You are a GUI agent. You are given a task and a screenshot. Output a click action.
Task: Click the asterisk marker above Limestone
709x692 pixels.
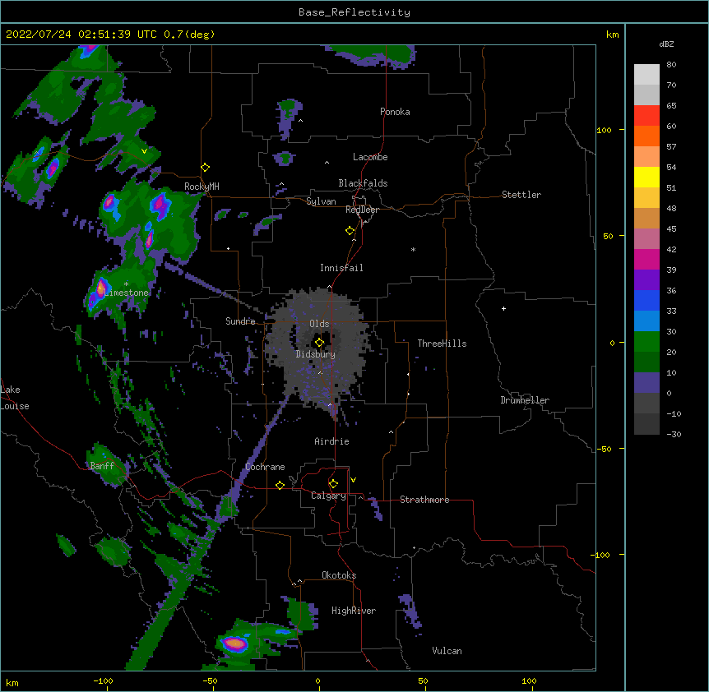click(x=126, y=284)
